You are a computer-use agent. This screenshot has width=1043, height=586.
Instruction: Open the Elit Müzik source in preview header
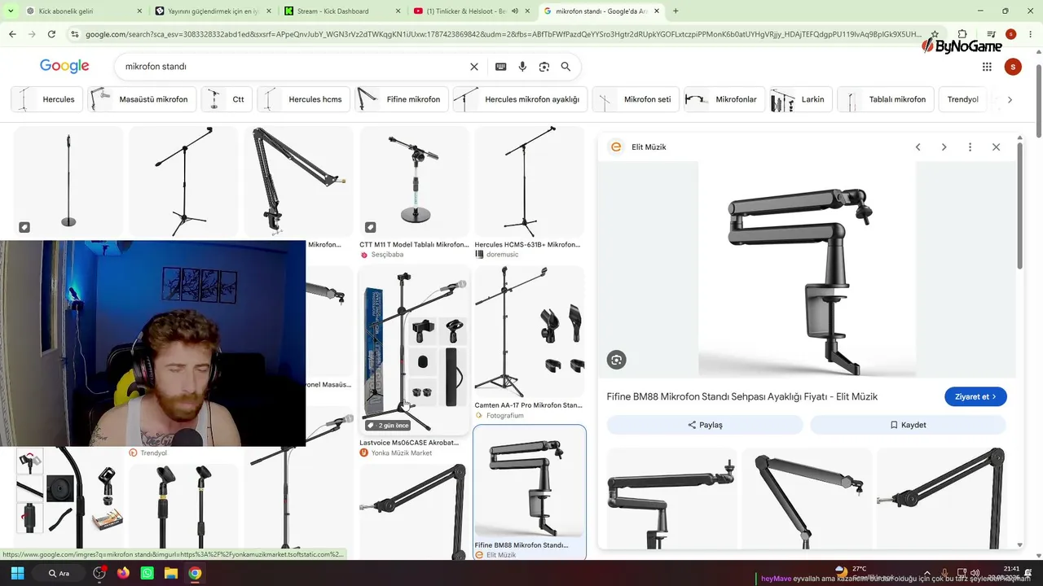pyautogui.click(x=649, y=147)
